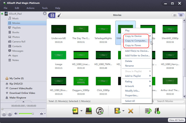Click the playback progress slider
Screen dimensions: 186x123
pos(23,109)
